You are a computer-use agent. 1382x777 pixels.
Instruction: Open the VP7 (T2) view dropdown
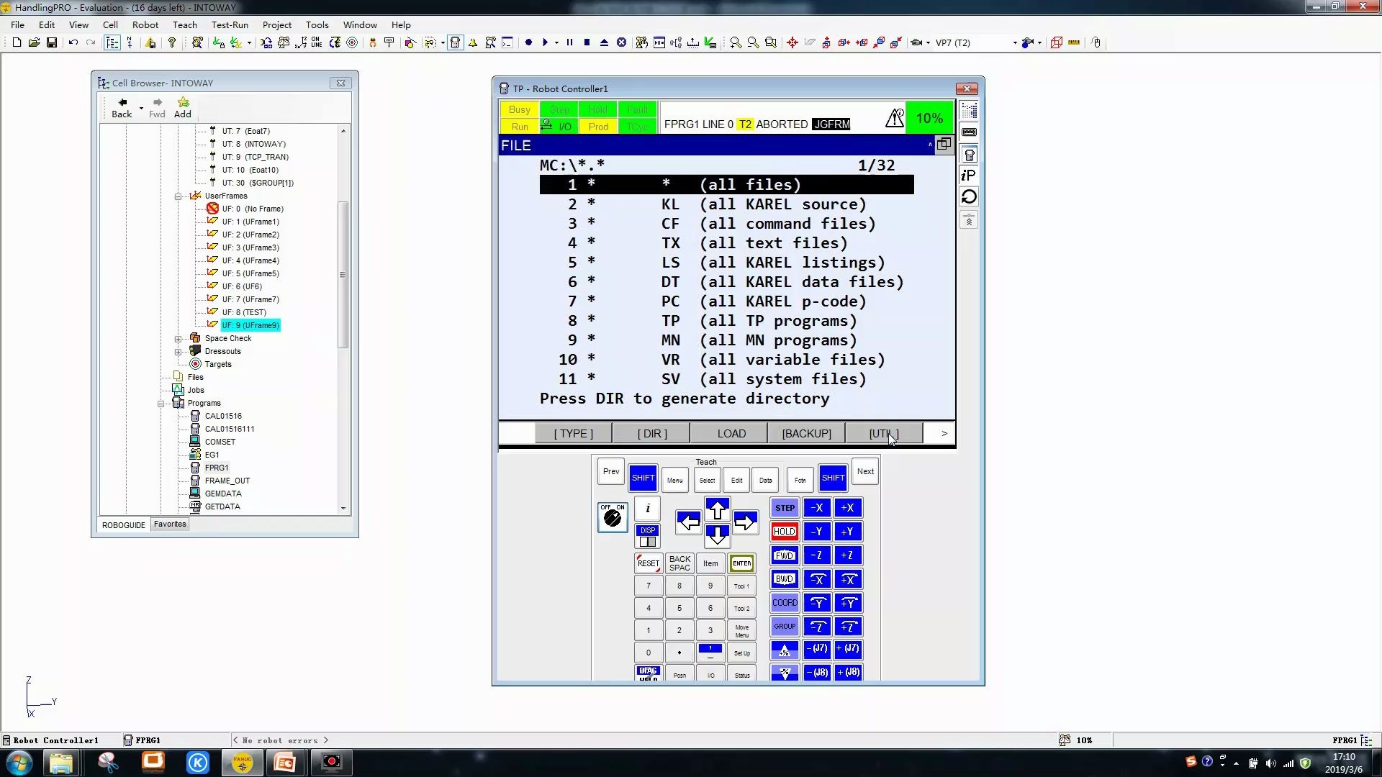(x=1015, y=43)
